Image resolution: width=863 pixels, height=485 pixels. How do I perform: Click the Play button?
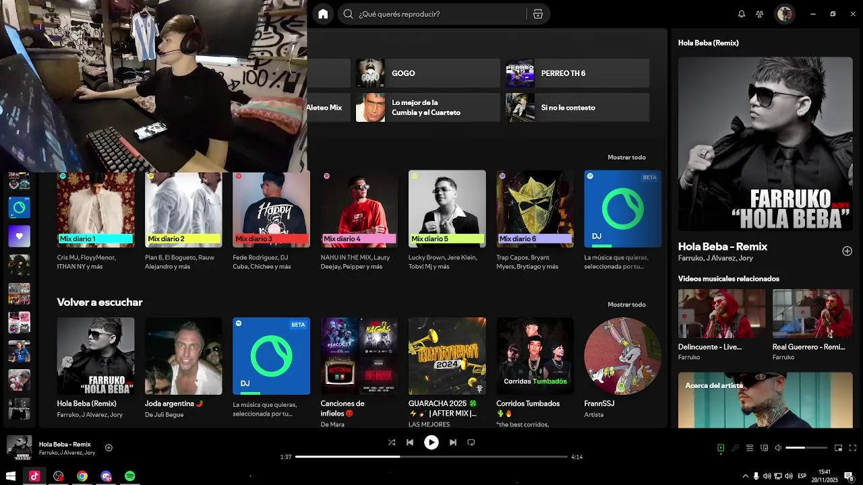pos(431,443)
